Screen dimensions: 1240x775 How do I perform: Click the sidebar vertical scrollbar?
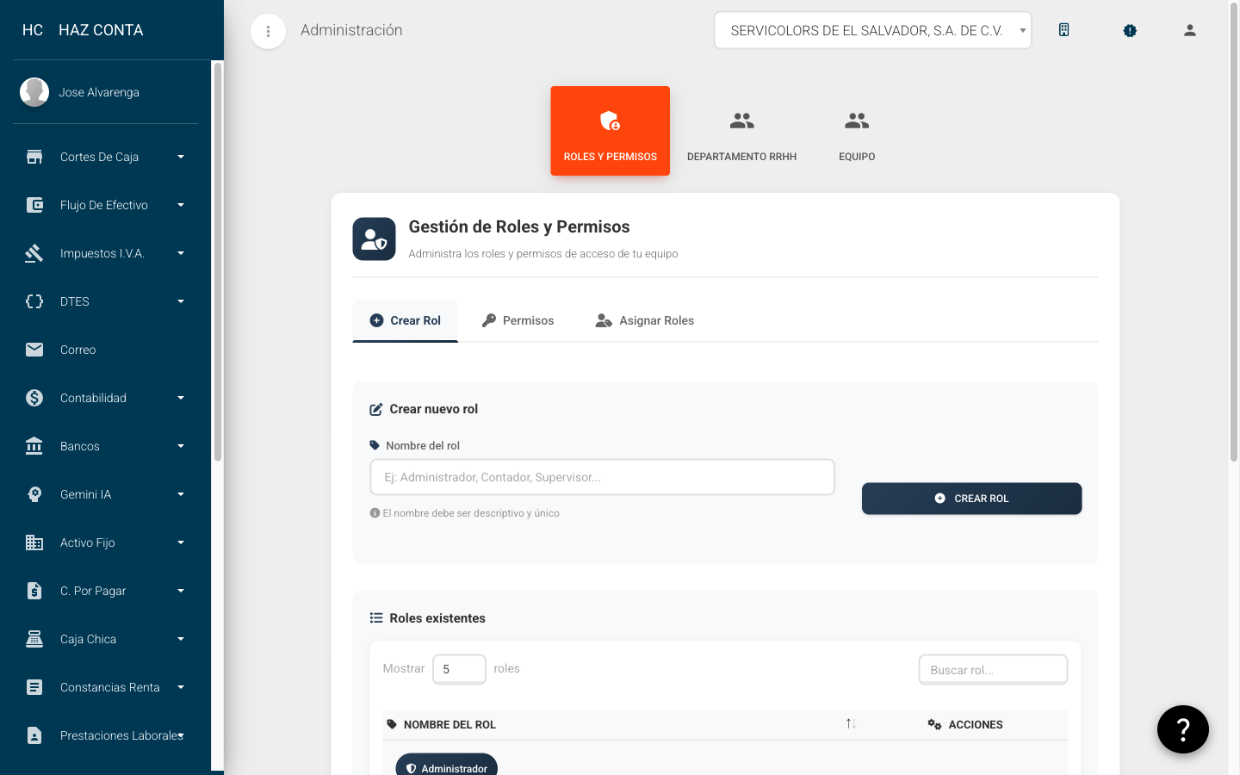[x=218, y=262]
